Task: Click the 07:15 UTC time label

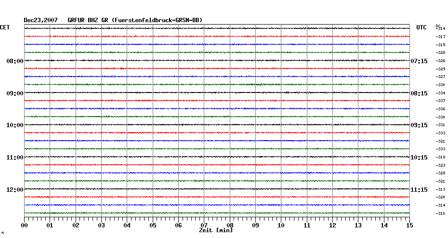Action: point(419,61)
